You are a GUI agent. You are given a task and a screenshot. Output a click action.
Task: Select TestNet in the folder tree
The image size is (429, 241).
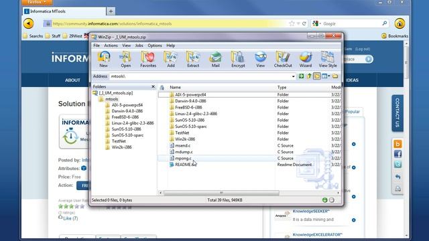tap(119, 141)
